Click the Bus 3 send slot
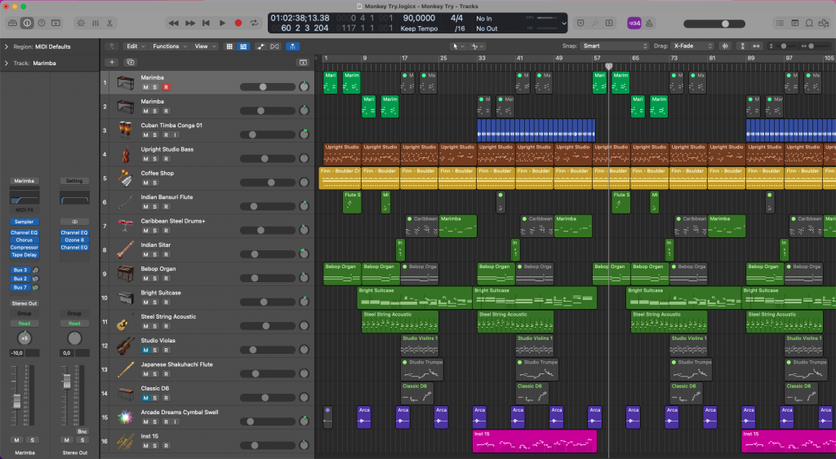This screenshot has height=459, width=836. [20, 271]
